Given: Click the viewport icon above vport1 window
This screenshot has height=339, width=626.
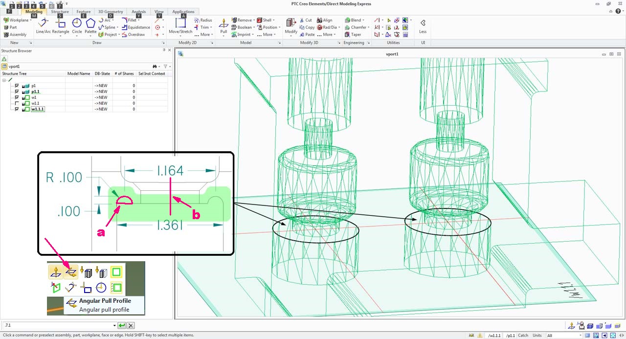Looking at the screenshot, I should (180, 54).
